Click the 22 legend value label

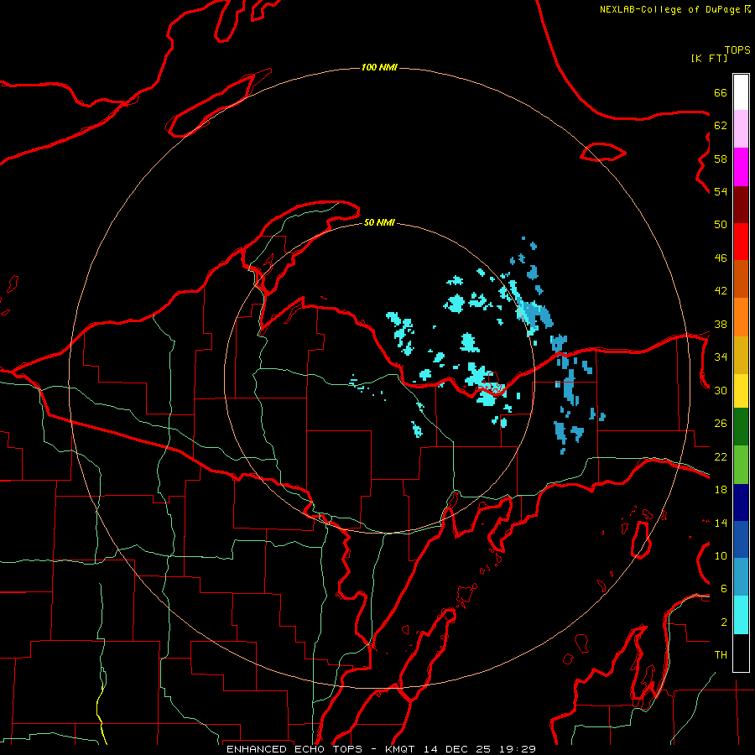[721, 457]
